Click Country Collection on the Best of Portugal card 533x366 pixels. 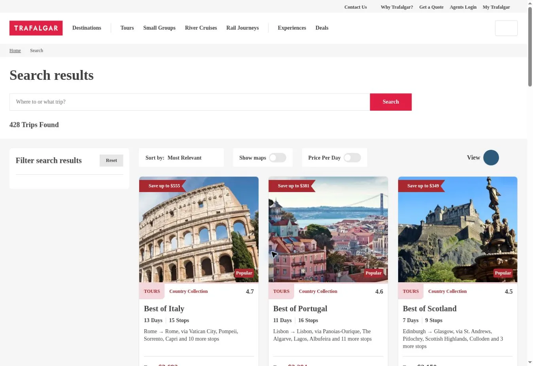(x=318, y=291)
